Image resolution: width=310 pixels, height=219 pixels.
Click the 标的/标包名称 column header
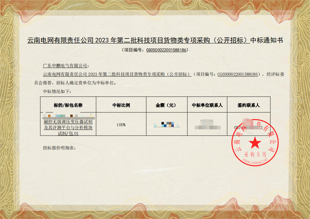click(x=68, y=105)
